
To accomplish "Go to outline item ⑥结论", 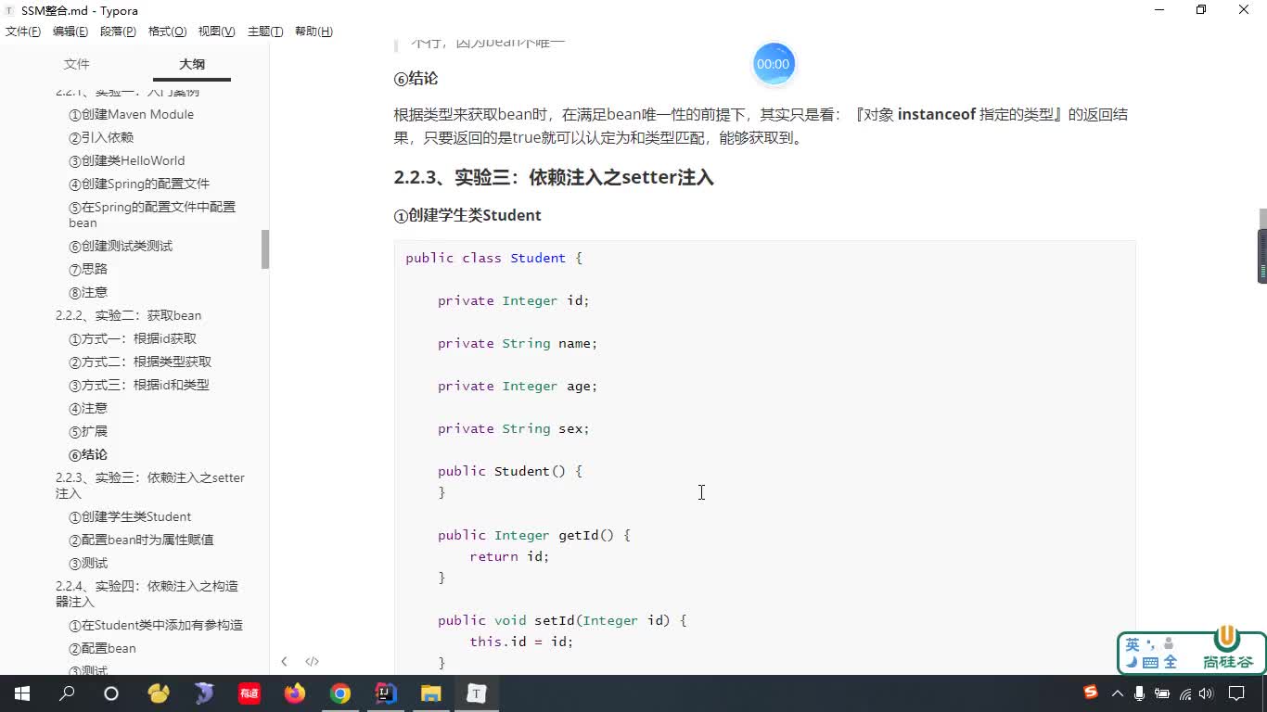I will pyautogui.click(x=88, y=455).
